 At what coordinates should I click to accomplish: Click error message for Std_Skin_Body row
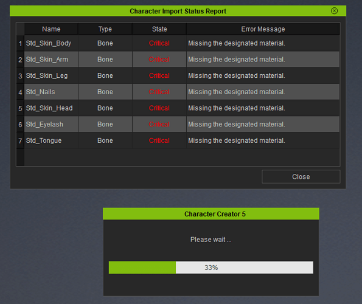(x=263, y=43)
